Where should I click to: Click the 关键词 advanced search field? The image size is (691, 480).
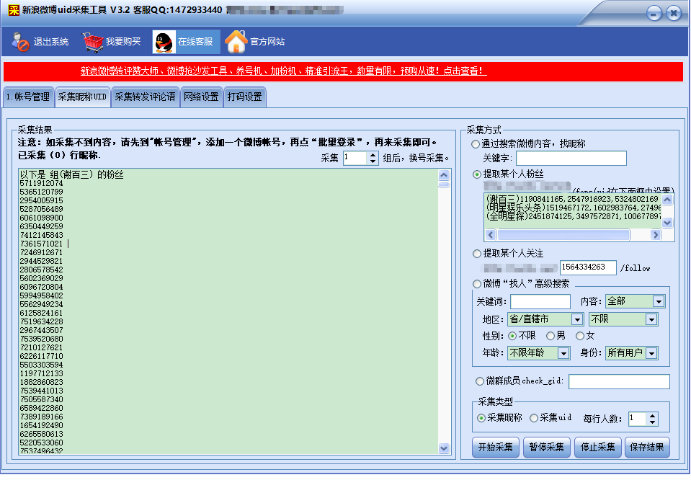point(540,302)
